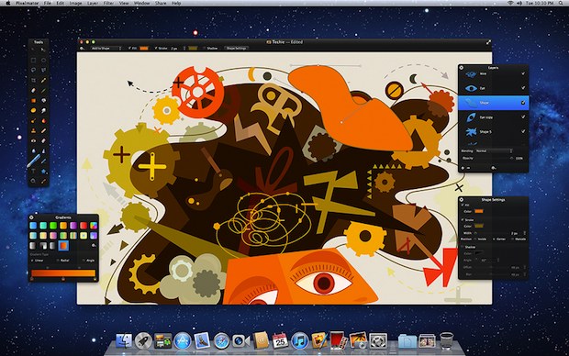Select the Red Eye tool
Image resolution: width=569 pixels, height=356 pixels.
[x=33, y=140]
